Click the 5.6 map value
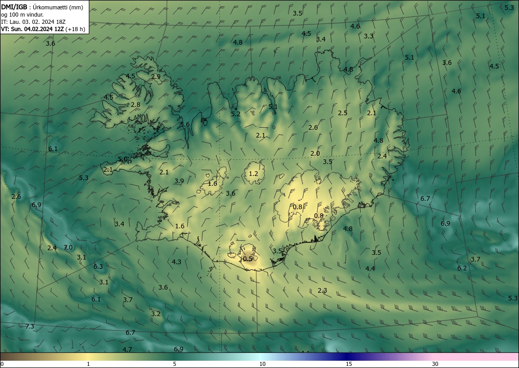 185,125
